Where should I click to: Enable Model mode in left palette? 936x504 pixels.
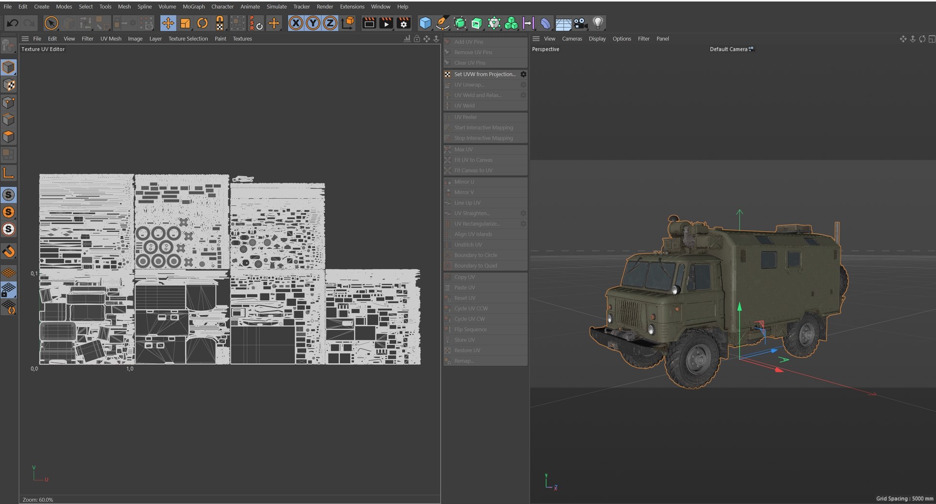(9, 67)
